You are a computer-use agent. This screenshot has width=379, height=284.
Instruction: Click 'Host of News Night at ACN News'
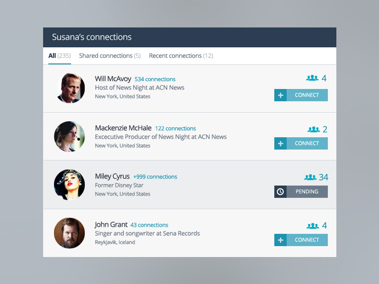pos(140,88)
